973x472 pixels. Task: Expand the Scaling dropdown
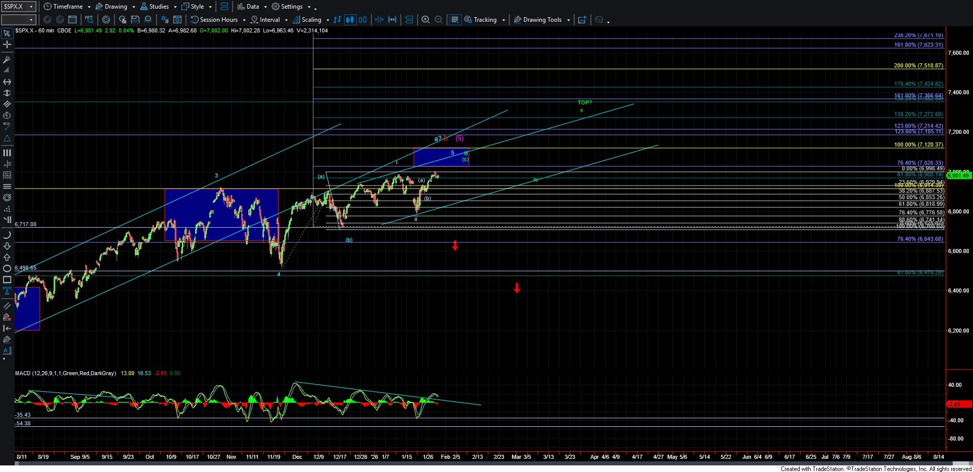[311, 20]
